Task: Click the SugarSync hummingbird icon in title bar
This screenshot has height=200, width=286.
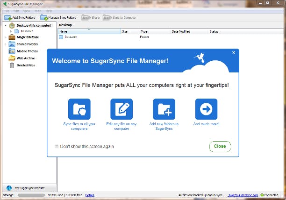Action: (x=5, y=4)
